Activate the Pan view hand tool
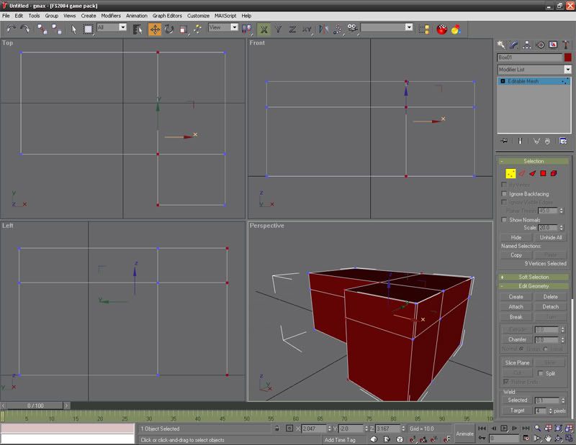 (x=548, y=438)
